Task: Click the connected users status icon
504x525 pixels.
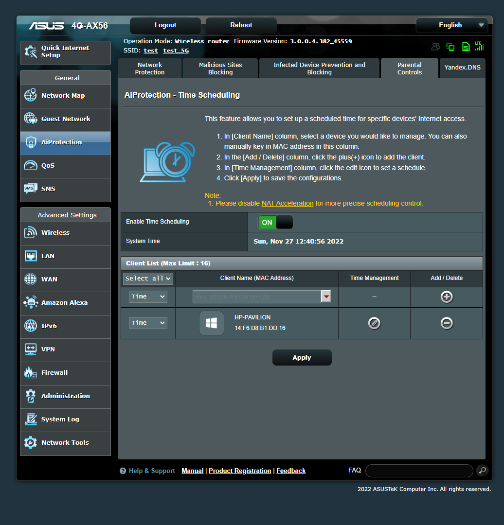Action: click(435, 47)
